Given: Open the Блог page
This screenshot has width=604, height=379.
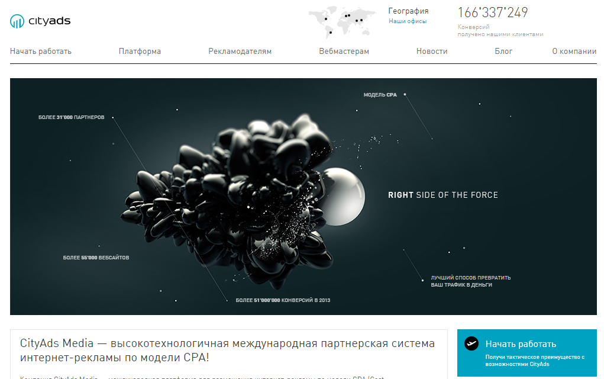Looking at the screenshot, I should coord(503,52).
